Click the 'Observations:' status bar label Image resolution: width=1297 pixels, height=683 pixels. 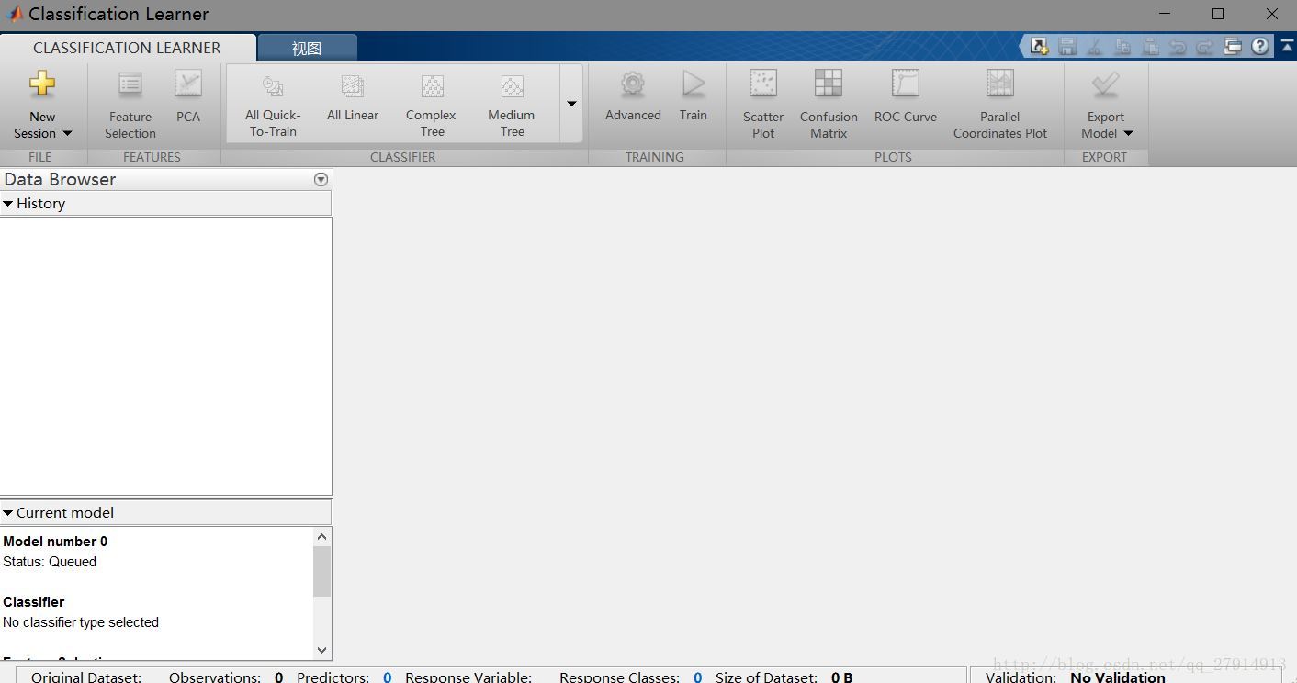[215, 677]
